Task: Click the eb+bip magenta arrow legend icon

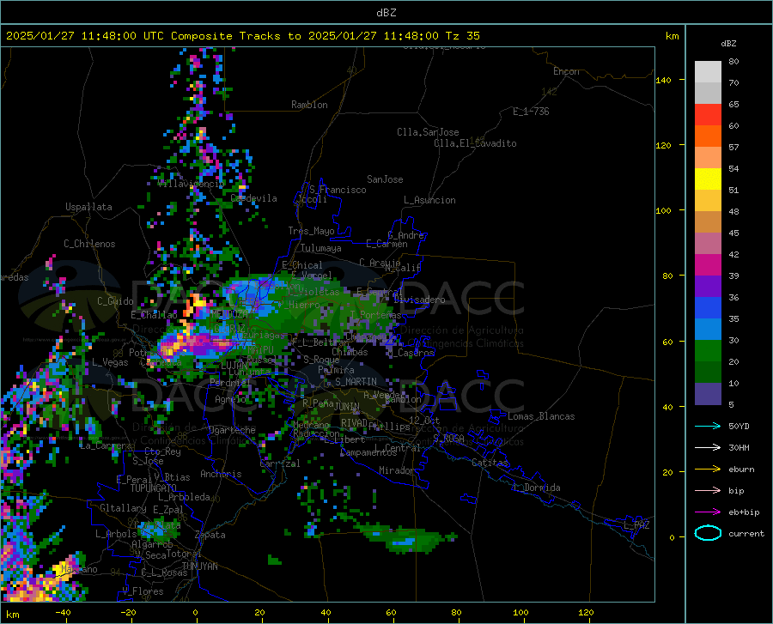Action: [708, 512]
